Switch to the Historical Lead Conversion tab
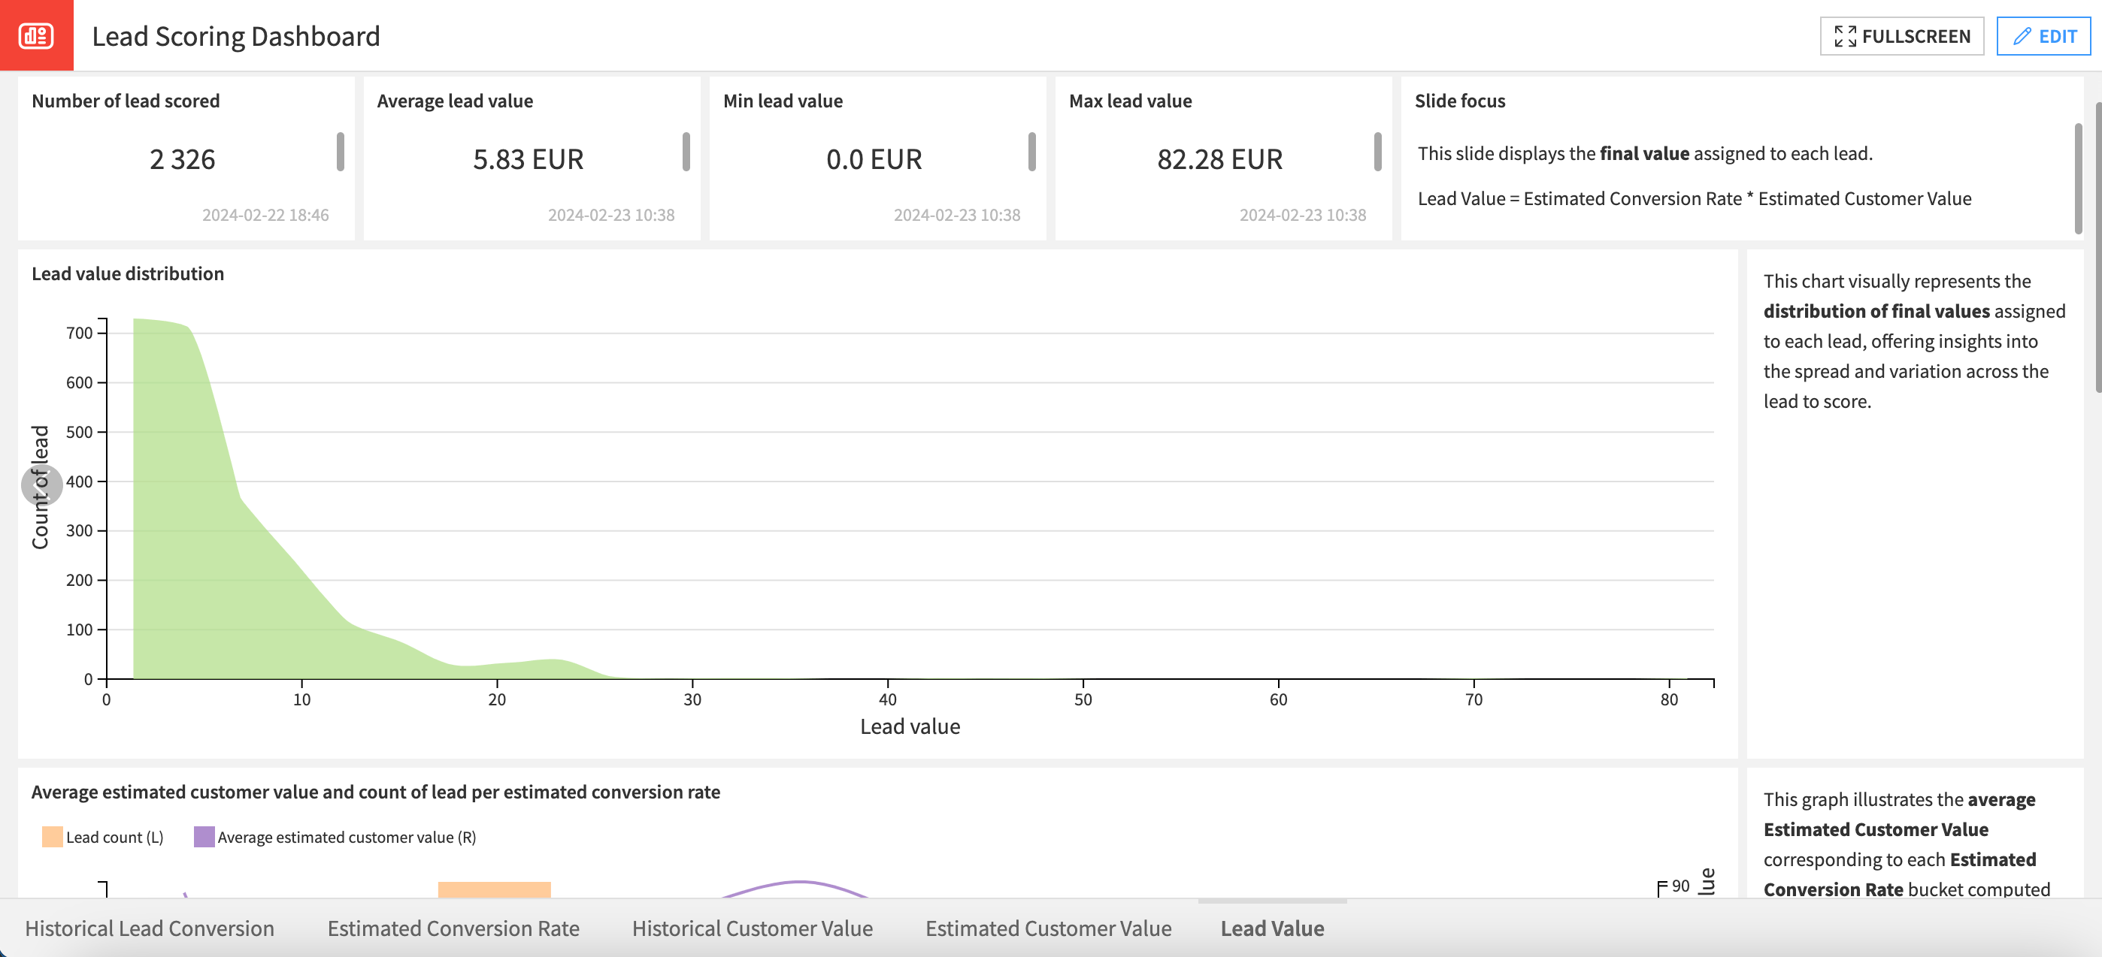The width and height of the screenshot is (2102, 957). tap(150, 928)
